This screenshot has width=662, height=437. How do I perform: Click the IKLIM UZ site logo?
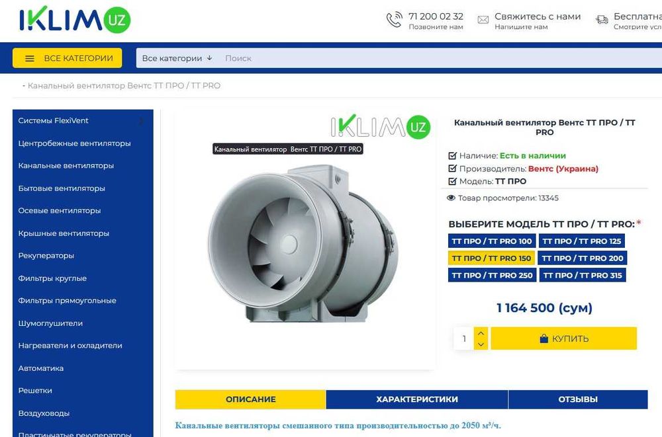click(75, 19)
